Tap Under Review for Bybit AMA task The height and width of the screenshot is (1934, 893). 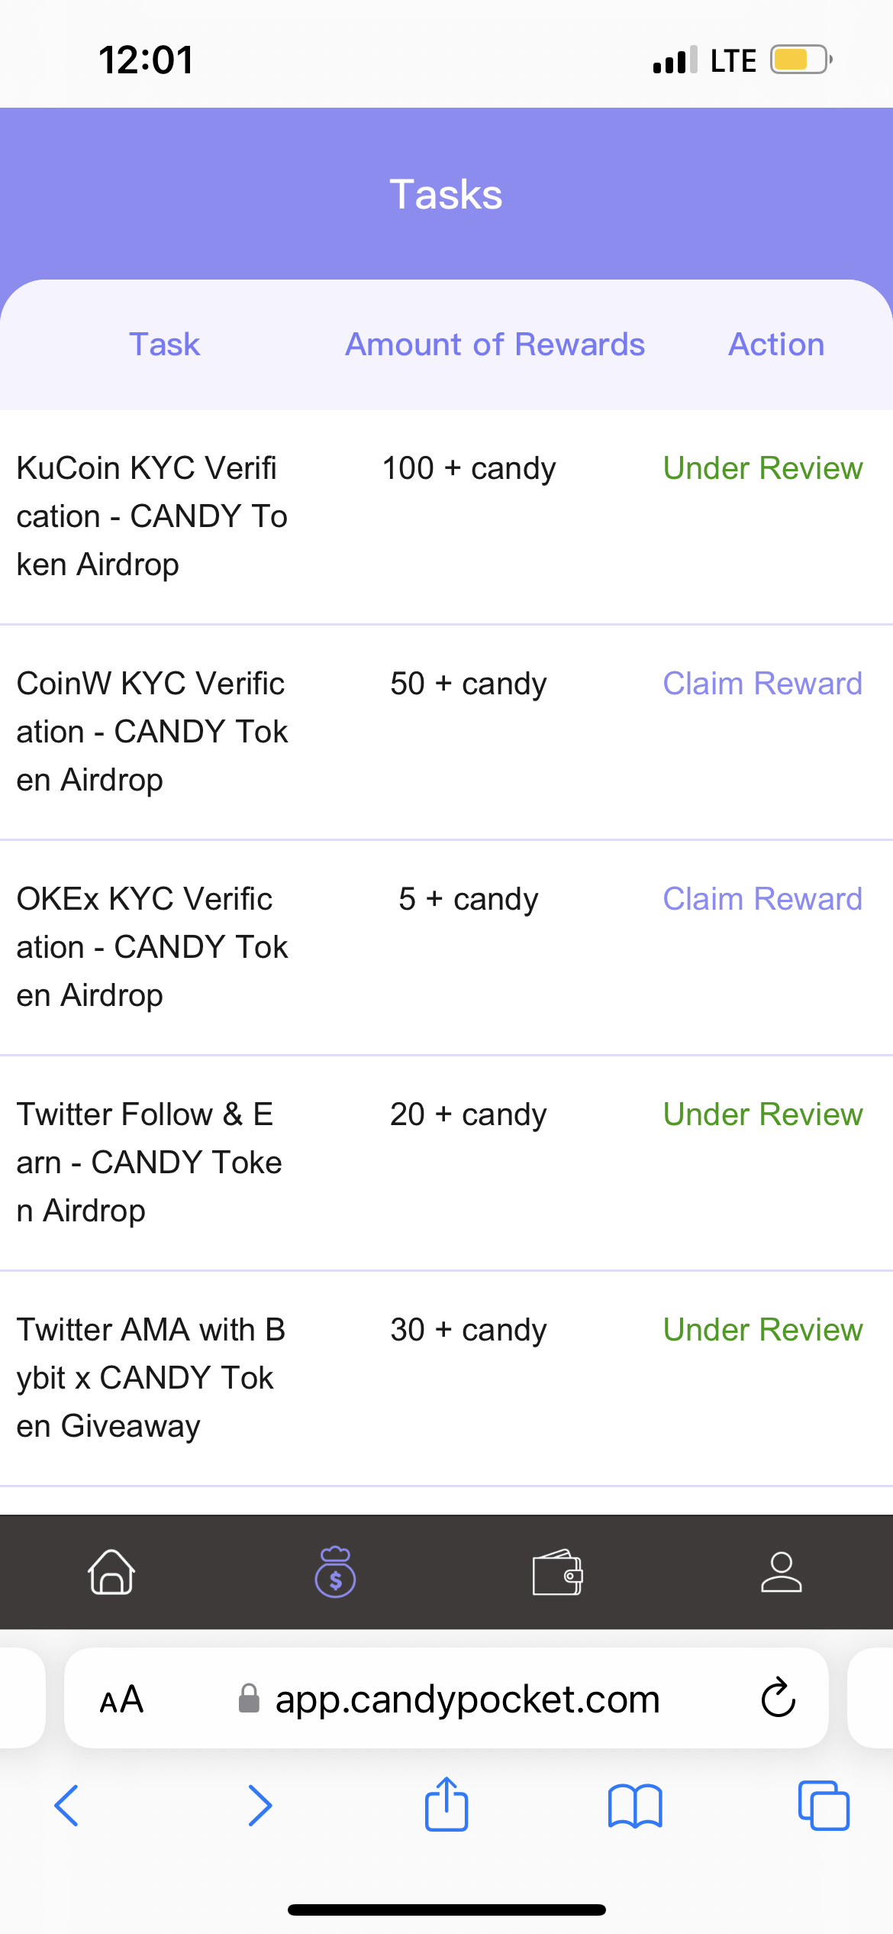[762, 1330]
